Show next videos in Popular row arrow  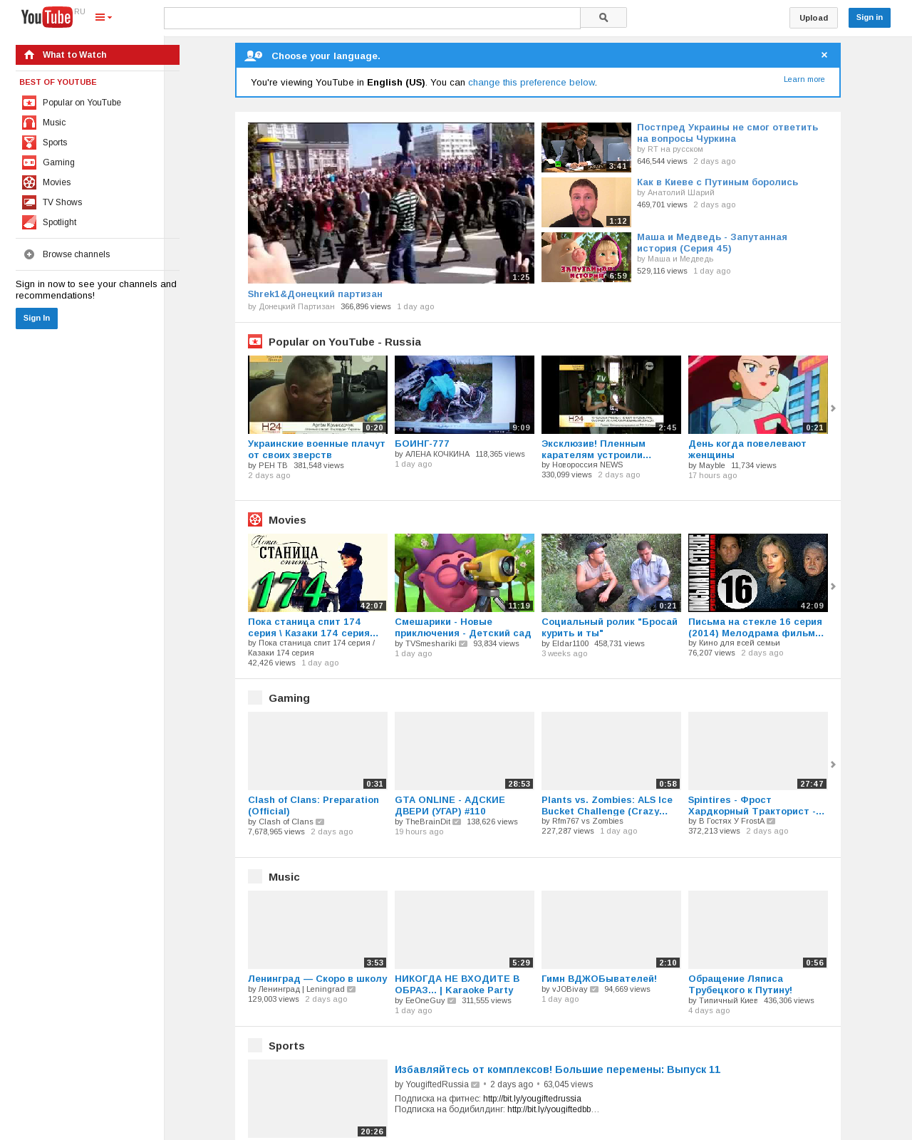coord(833,408)
